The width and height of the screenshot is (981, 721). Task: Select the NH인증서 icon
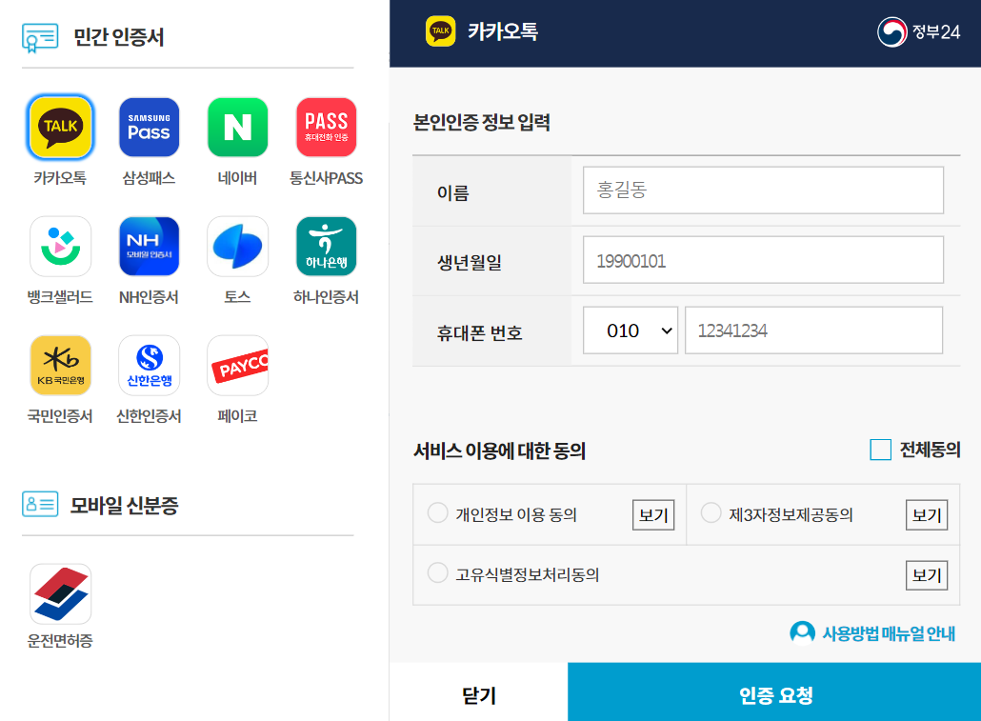tap(149, 246)
